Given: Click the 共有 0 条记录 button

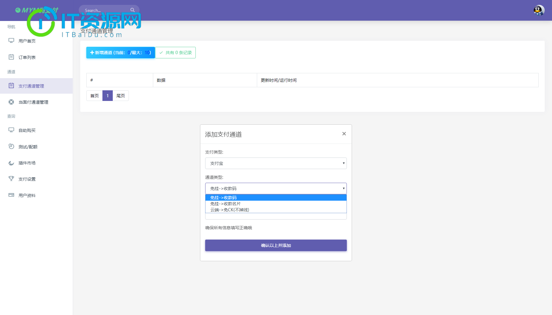Looking at the screenshot, I should tap(175, 53).
